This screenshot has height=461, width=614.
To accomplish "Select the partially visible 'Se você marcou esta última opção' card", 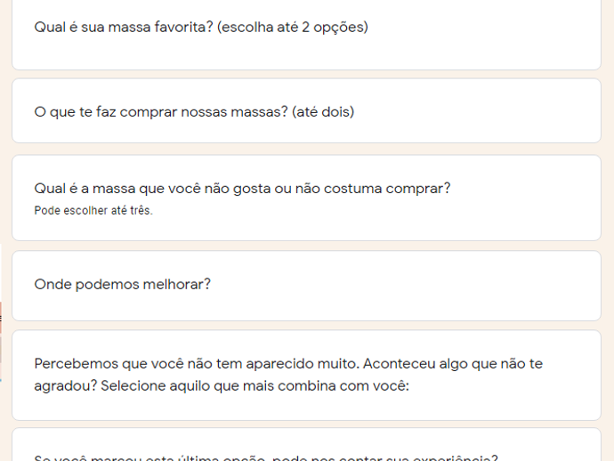I will click(306, 445).
